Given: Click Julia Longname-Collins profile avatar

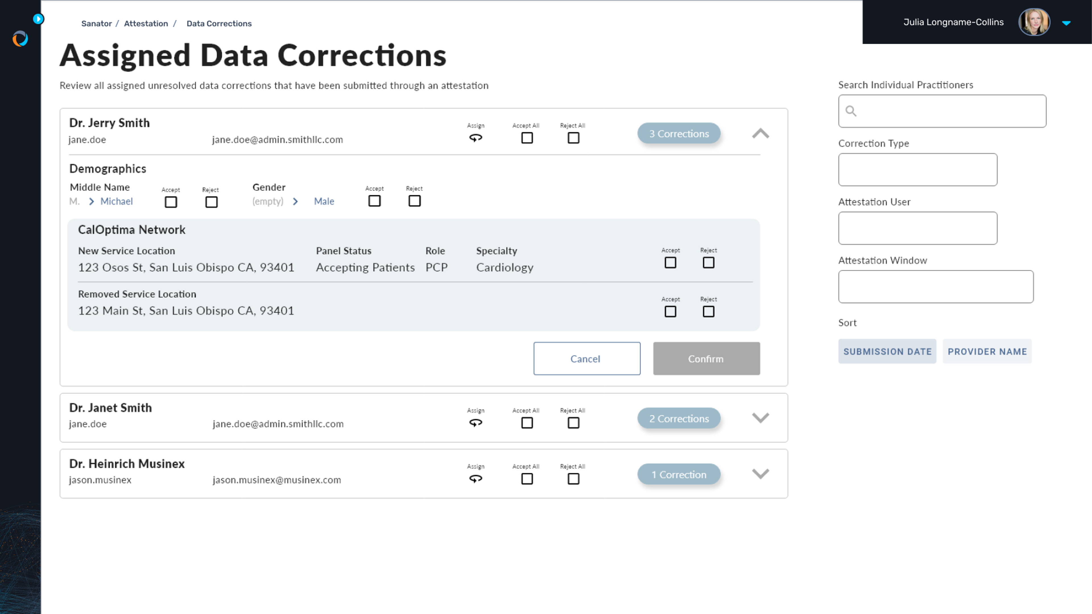Looking at the screenshot, I should pos(1034,22).
